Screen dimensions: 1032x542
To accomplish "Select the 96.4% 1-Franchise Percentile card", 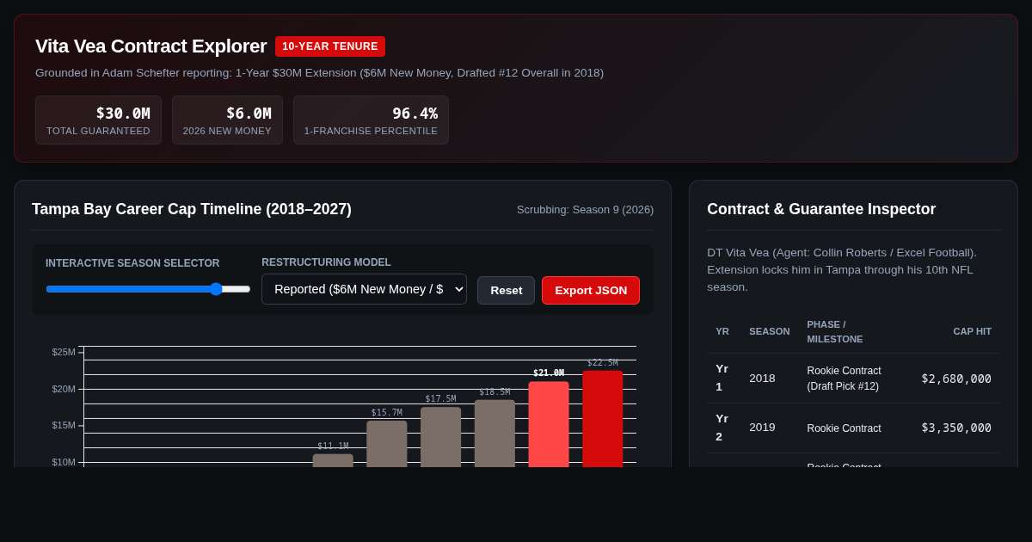I will [x=371, y=120].
